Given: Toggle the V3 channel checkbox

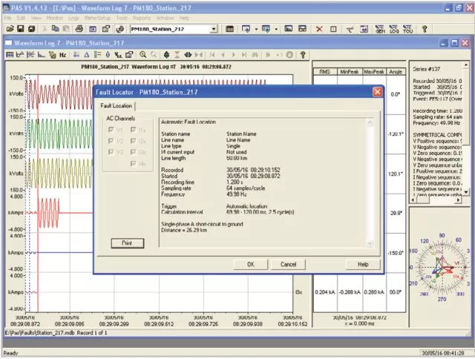Looking at the screenshot, I should [x=111, y=151].
